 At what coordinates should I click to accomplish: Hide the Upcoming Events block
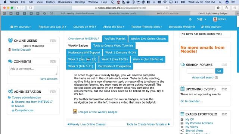click(223, 89)
